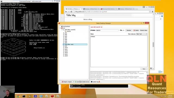Viewport: 174px width, 98px height.
Task: Select database db11 in the tree
Action: 66,49
